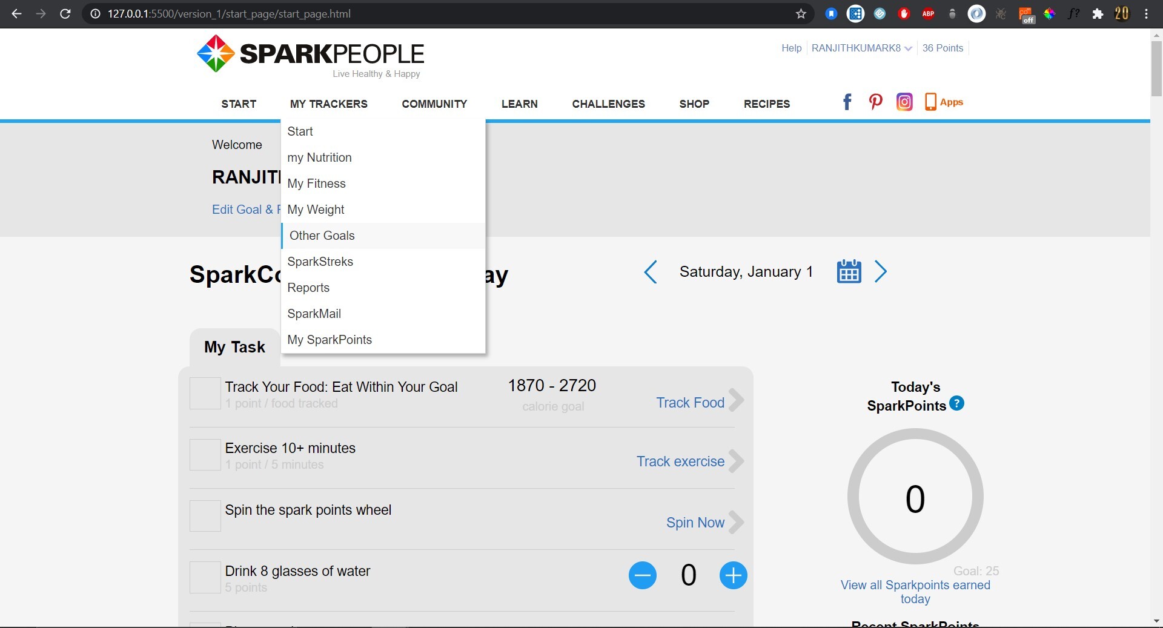Image resolution: width=1163 pixels, height=628 pixels.
Task: Open the RECIPES navigation item
Action: 767,104
